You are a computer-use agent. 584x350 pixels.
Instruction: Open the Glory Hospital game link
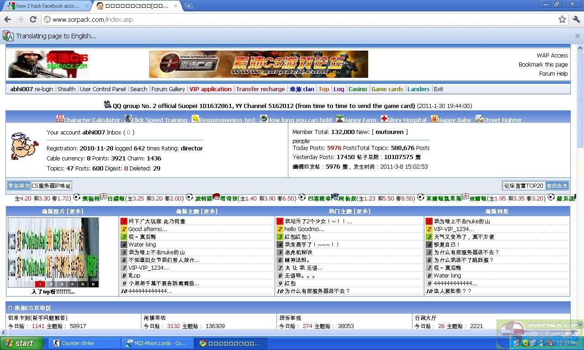tap(407, 120)
